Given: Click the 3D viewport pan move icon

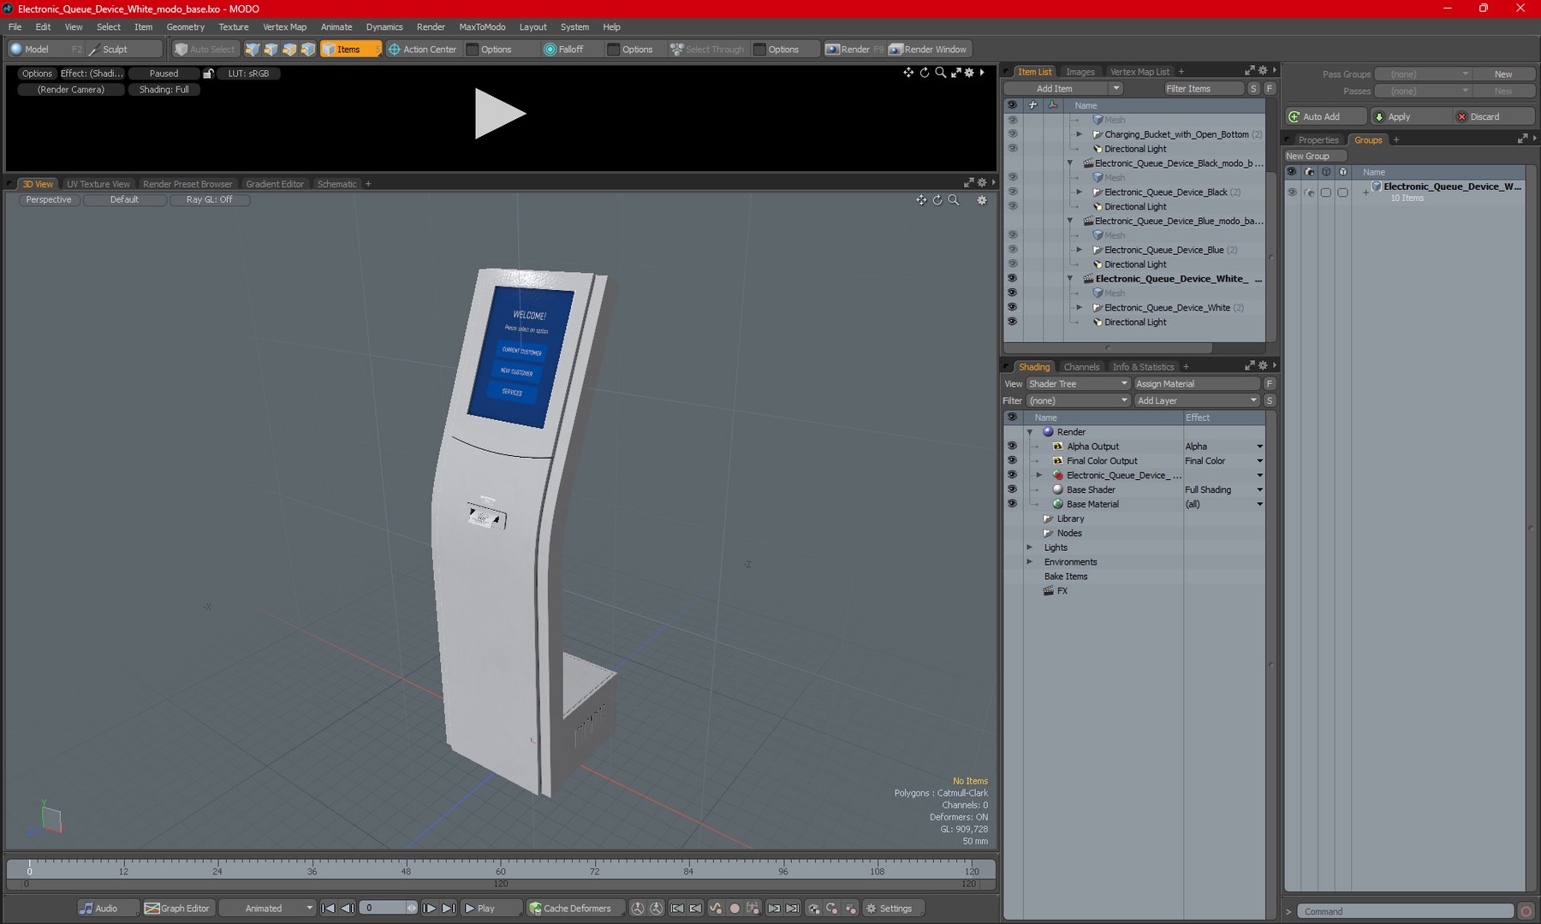Looking at the screenshot, I should click(921, 199).
